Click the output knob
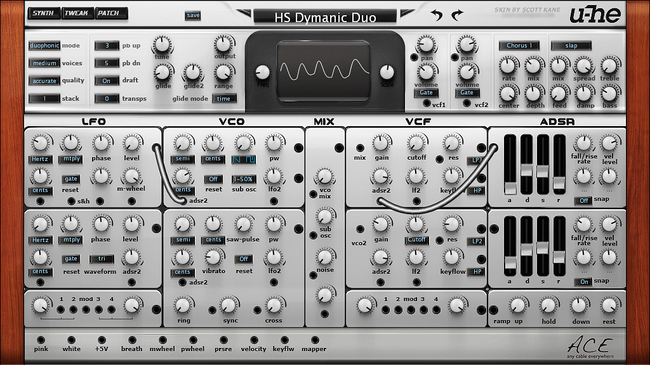 (224, 44)
